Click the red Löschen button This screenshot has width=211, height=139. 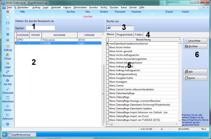click(88, 17)
